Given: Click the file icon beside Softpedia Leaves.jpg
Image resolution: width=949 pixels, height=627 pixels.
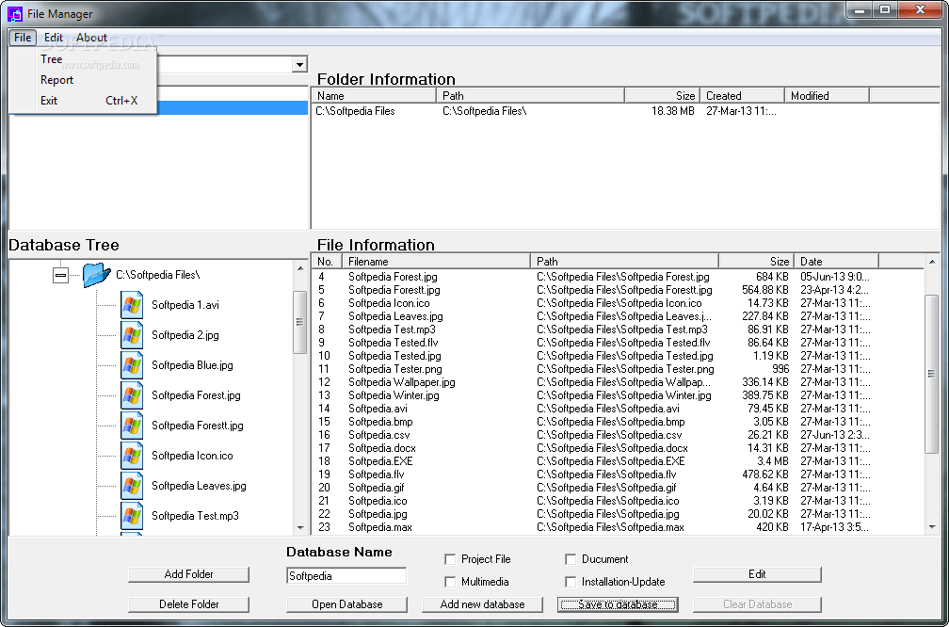Looking at the screenshot, I should tap(132, 486).
